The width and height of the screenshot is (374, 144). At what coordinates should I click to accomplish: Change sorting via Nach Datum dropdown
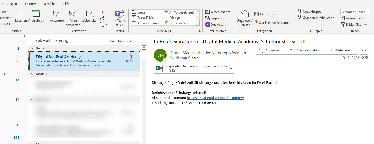pos(120,41)
